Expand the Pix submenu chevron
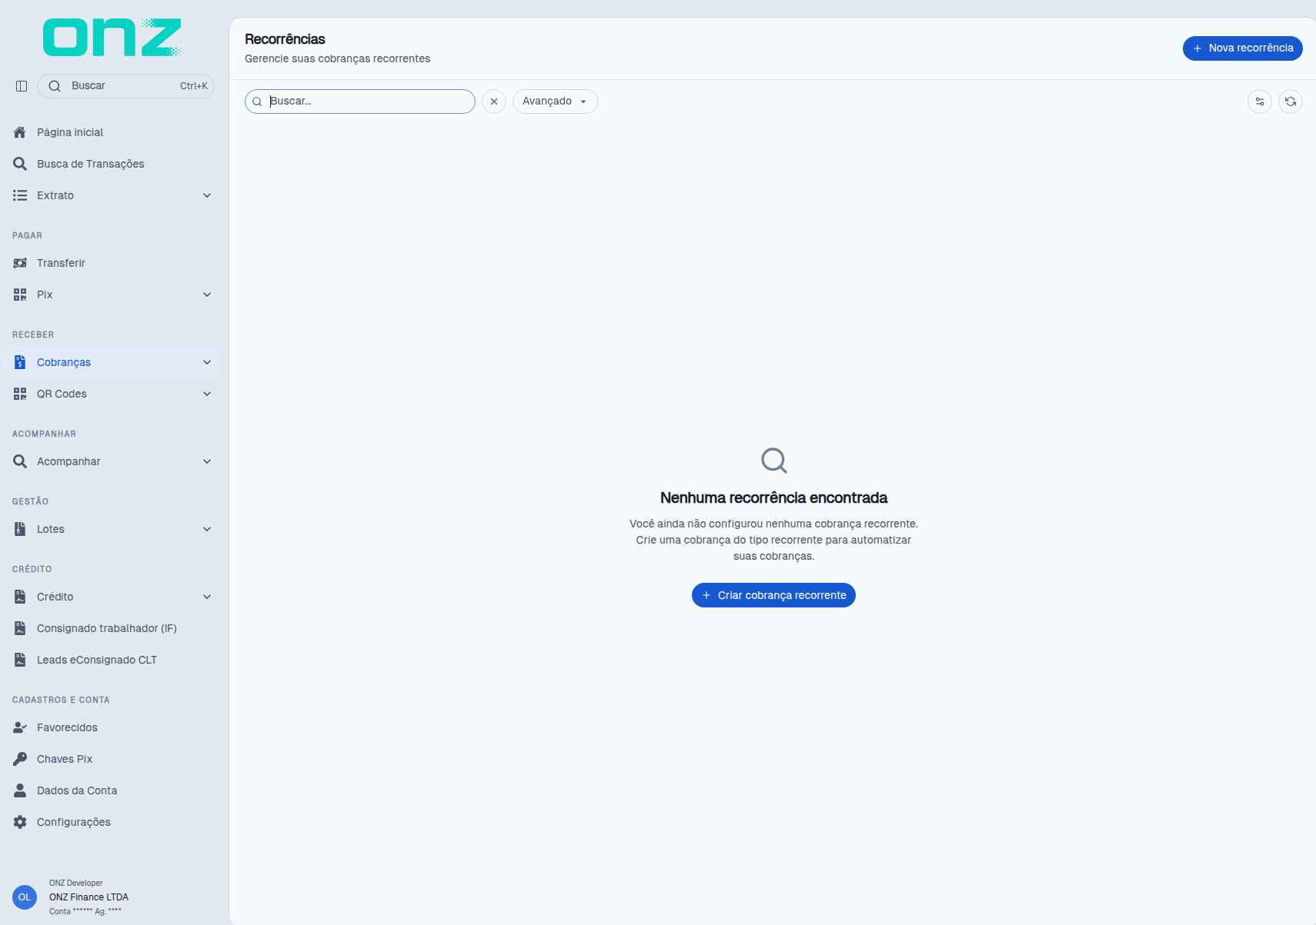Image resolution: width=1316 pixels, height=925 pixels. click(x=207, y=294)
